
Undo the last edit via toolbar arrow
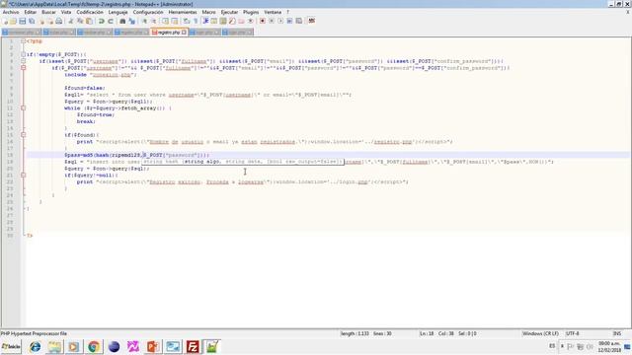(x=101, y=21)
